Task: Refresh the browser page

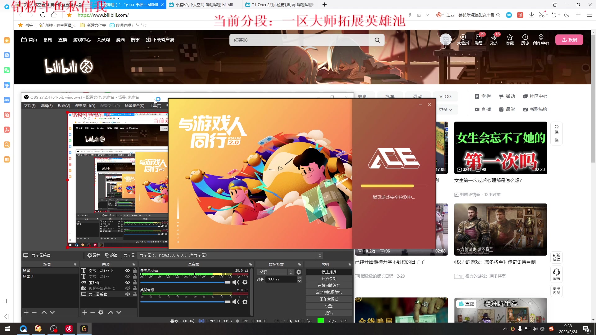Action: pos(43,15)
